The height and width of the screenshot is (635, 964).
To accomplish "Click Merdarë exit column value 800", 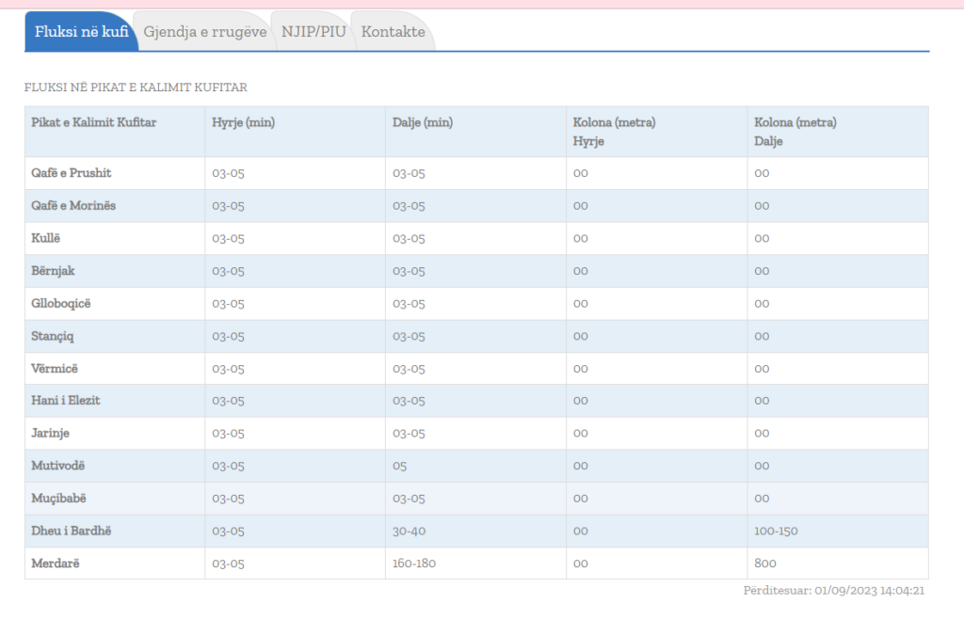I will point(764,564).
